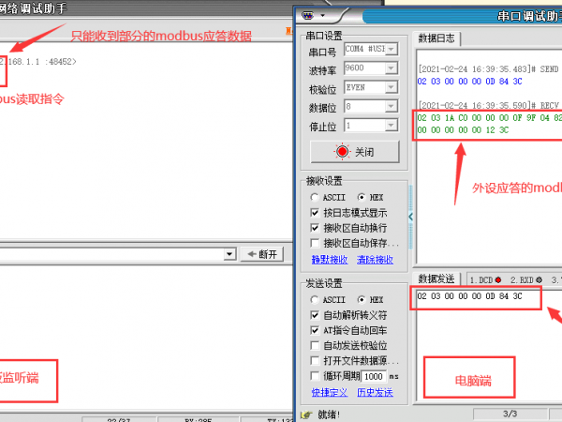Image resolution: width=562 pixels, height=422 pixels.
Task: Click the 清除接收 link
Action: (x=375, y=259)
